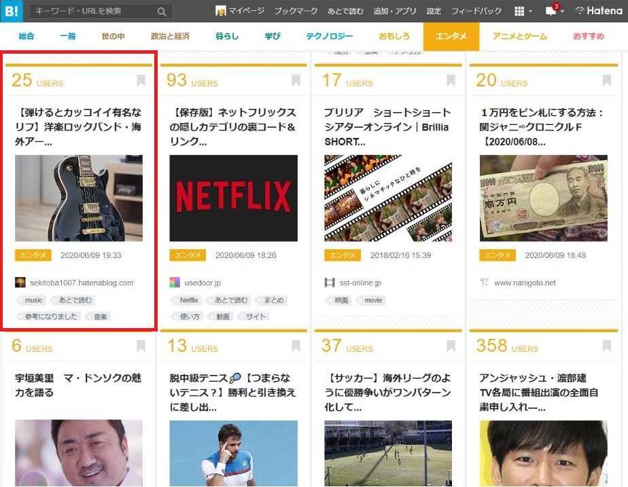Open the apps grid icon menu
628x487 pixels.
click(523, 11)
